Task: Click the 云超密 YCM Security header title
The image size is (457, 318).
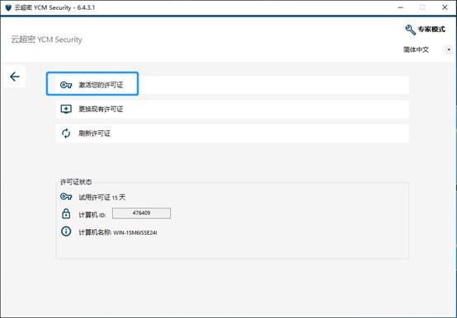Action: point(46,40)
